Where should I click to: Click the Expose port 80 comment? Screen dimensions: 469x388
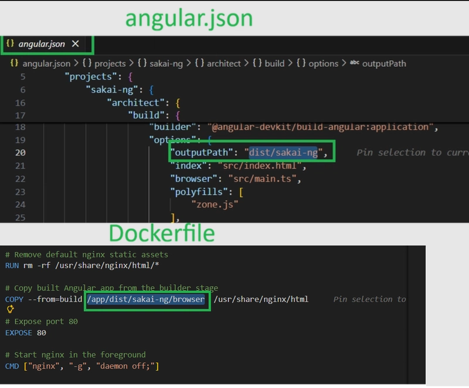tap(41, 322)
